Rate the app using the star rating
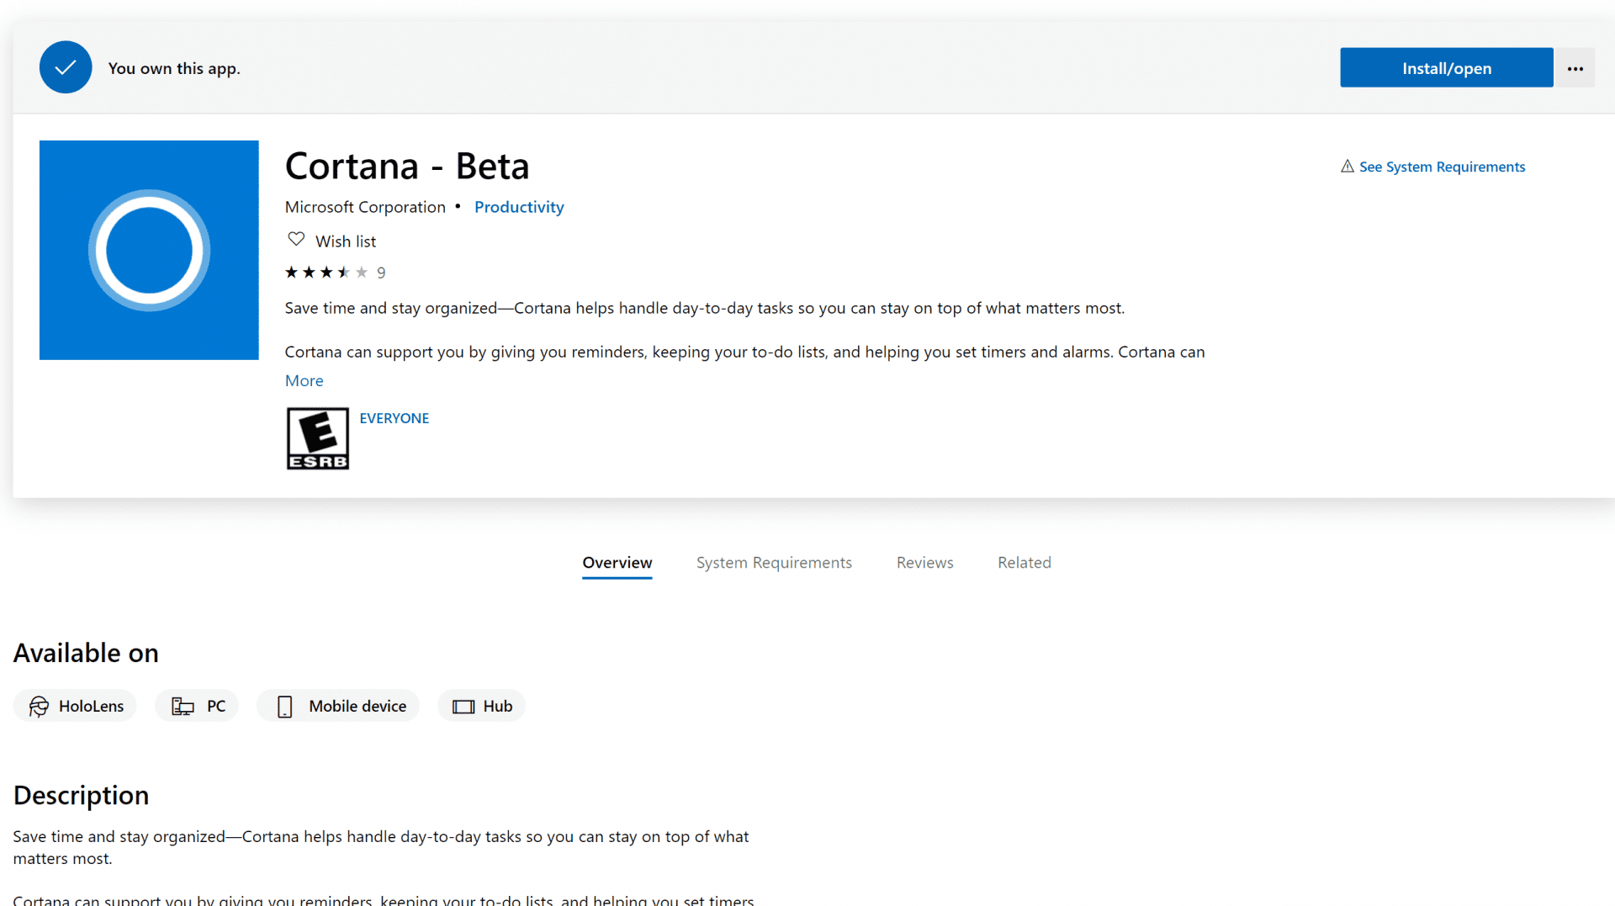The width and height of the screenshot is (1615, 906). click(326, 272)
